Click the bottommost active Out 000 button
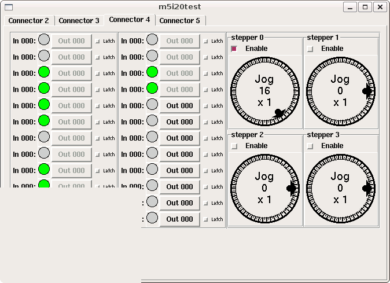 coord(179,219)
